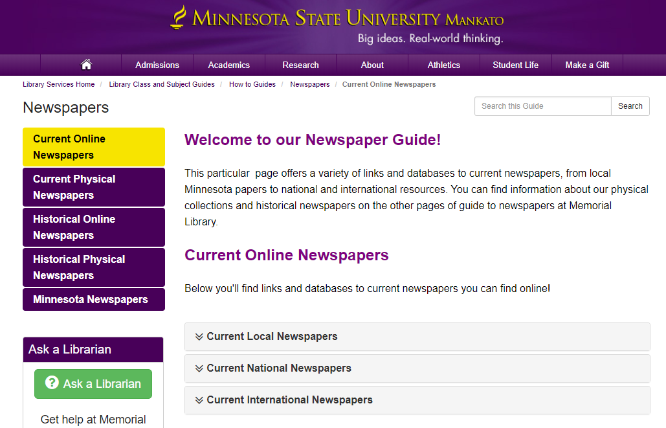The image size is (666, 428).
Task: Open the Admissions menu
Action: point(157,65)
